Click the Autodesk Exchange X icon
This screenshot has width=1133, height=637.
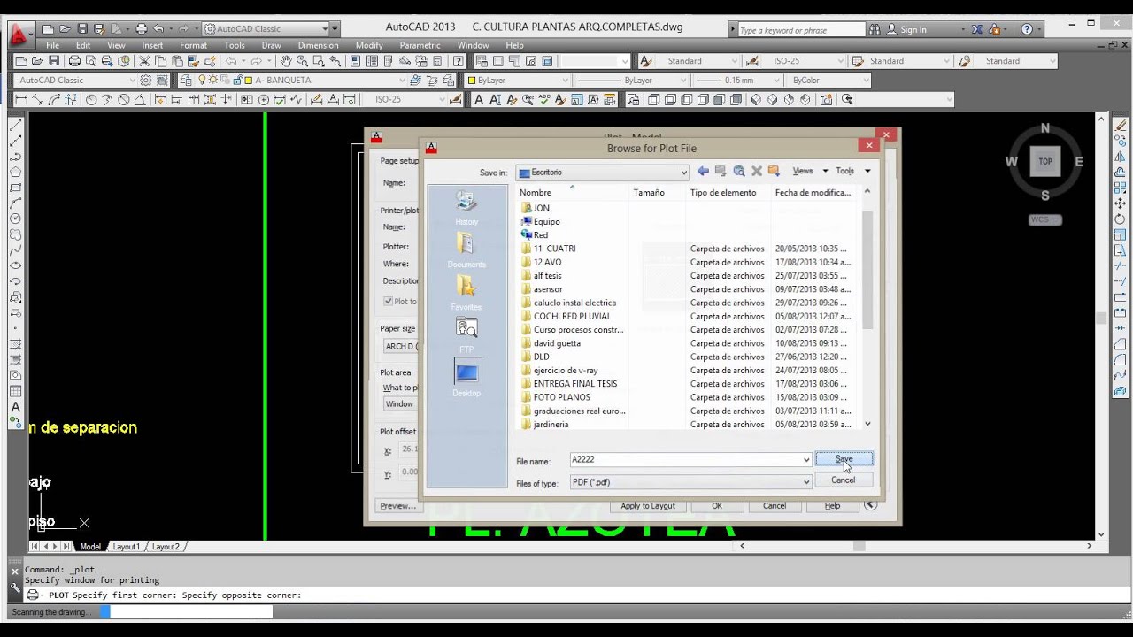tap(977, 29)
